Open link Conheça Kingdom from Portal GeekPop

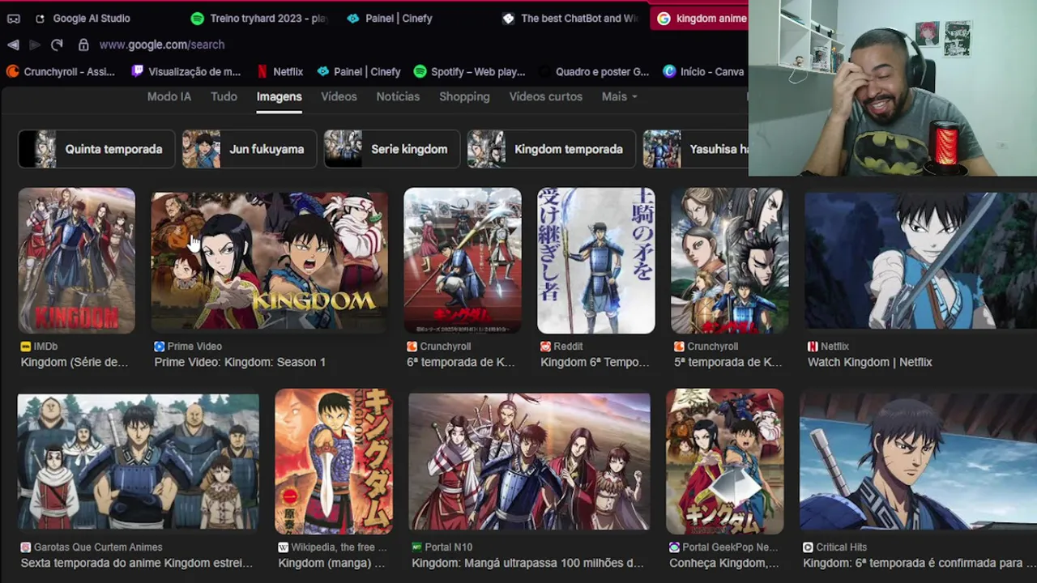point(724,563)
